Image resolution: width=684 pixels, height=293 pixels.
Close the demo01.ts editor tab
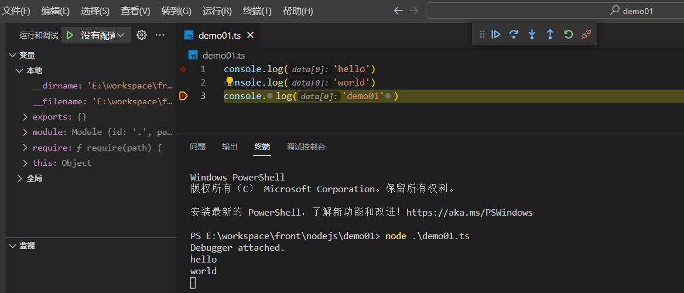pos(251,35)
